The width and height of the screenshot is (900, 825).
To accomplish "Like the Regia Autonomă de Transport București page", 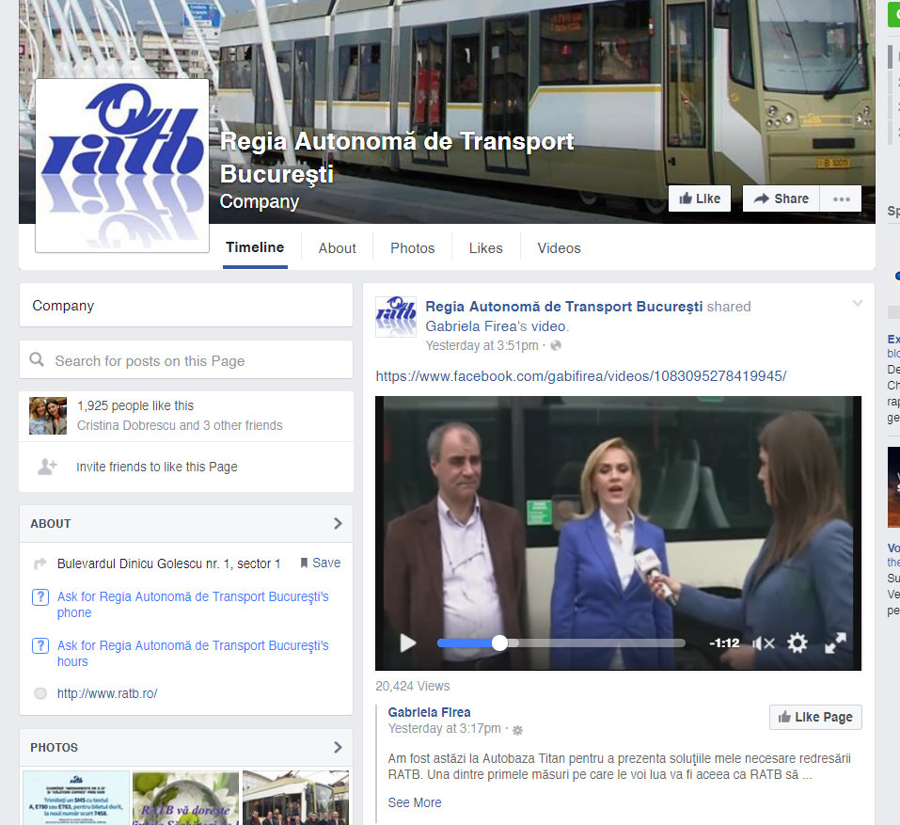I will coord(699,198).
